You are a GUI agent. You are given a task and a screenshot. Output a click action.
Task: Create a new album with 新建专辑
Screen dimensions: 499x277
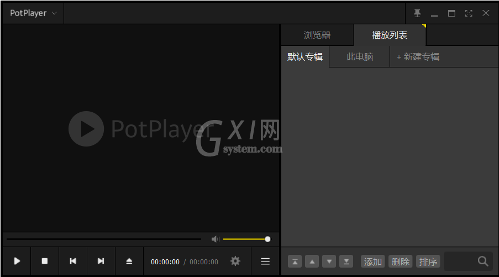pos(418,57)
